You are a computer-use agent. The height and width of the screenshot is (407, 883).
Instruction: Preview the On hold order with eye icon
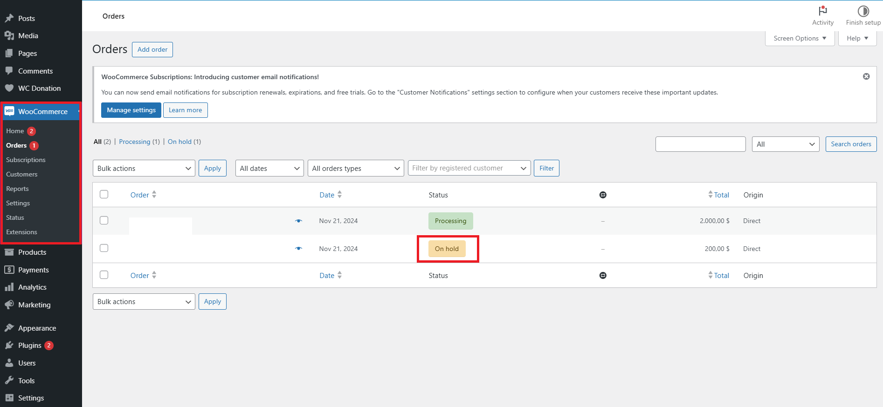[299, 248]
